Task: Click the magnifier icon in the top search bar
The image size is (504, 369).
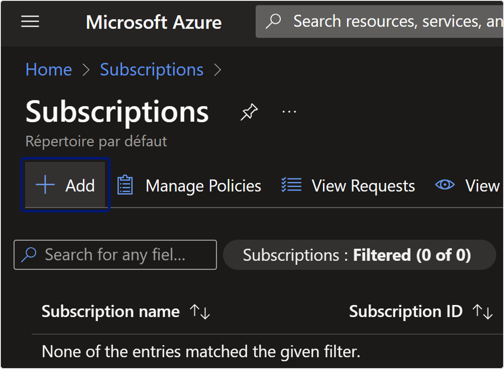Action: [x=273, y=21]
